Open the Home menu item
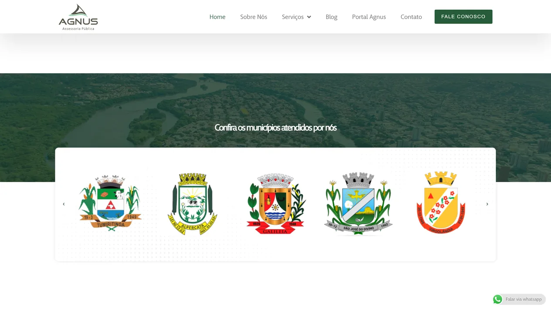Screen dimensions: 551x310 point(217,17)
